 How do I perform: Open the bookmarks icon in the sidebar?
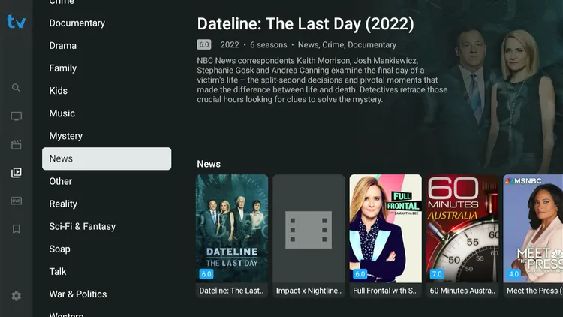tap(16, 229)
